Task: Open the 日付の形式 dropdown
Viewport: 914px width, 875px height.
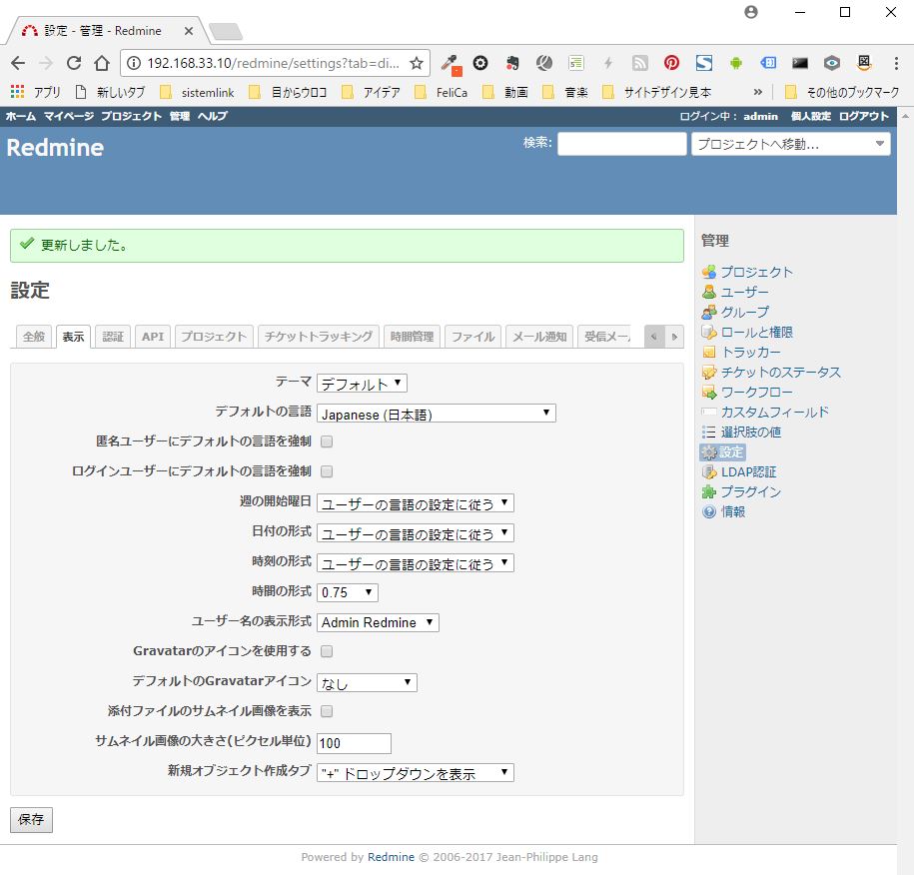Action: pos(415,532)
